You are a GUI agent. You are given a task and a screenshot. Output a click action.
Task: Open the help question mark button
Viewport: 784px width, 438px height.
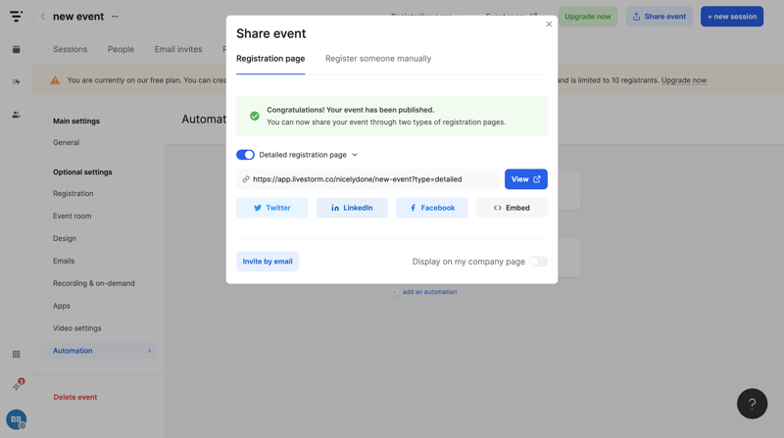[x=752, y=404]
